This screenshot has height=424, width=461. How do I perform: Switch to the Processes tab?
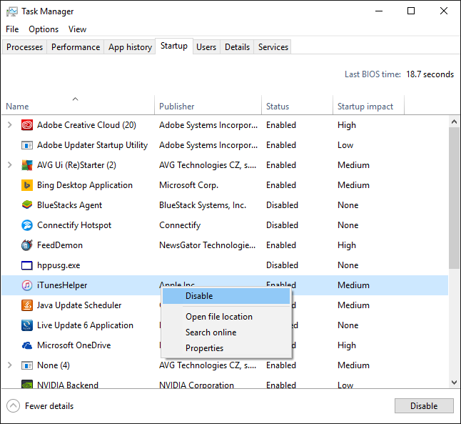click(x=25, y=47)
